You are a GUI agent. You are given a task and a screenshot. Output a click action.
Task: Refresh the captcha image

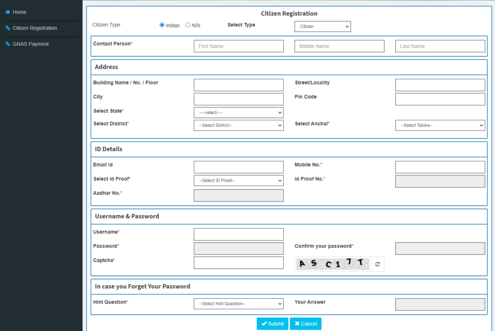click(378, 264)
